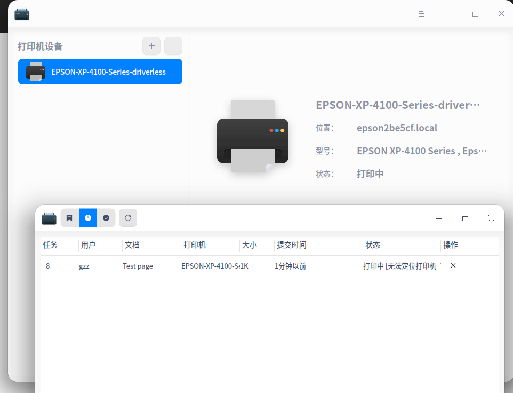The image size is (513, 393).
Task: Minimize the job queue window
Action: click(x=439, y=218)
